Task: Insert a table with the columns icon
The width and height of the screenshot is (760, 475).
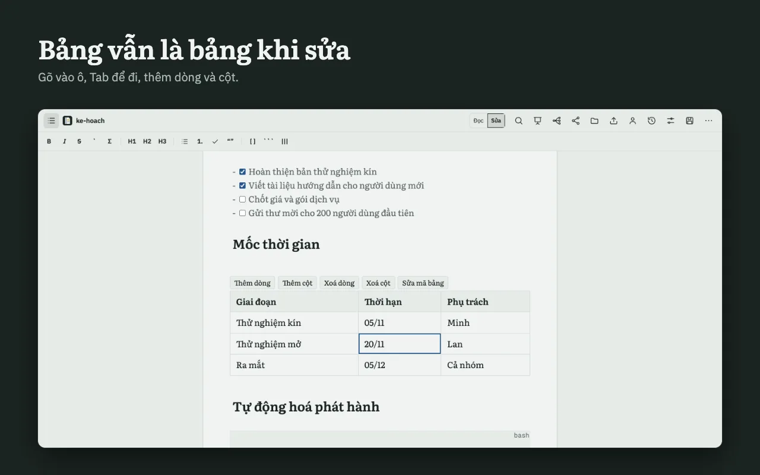Action: (284, 141)
